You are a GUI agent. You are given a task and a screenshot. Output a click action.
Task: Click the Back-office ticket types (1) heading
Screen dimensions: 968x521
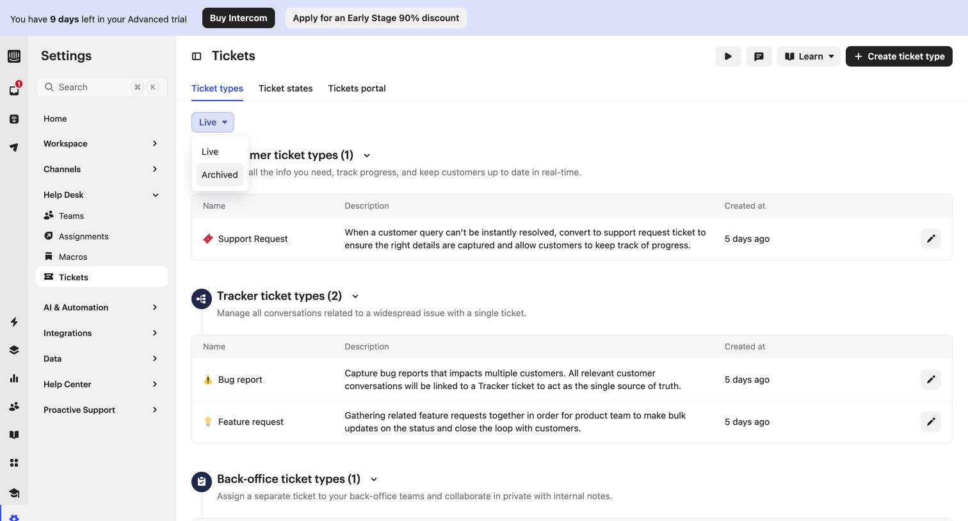coord(289,479)
